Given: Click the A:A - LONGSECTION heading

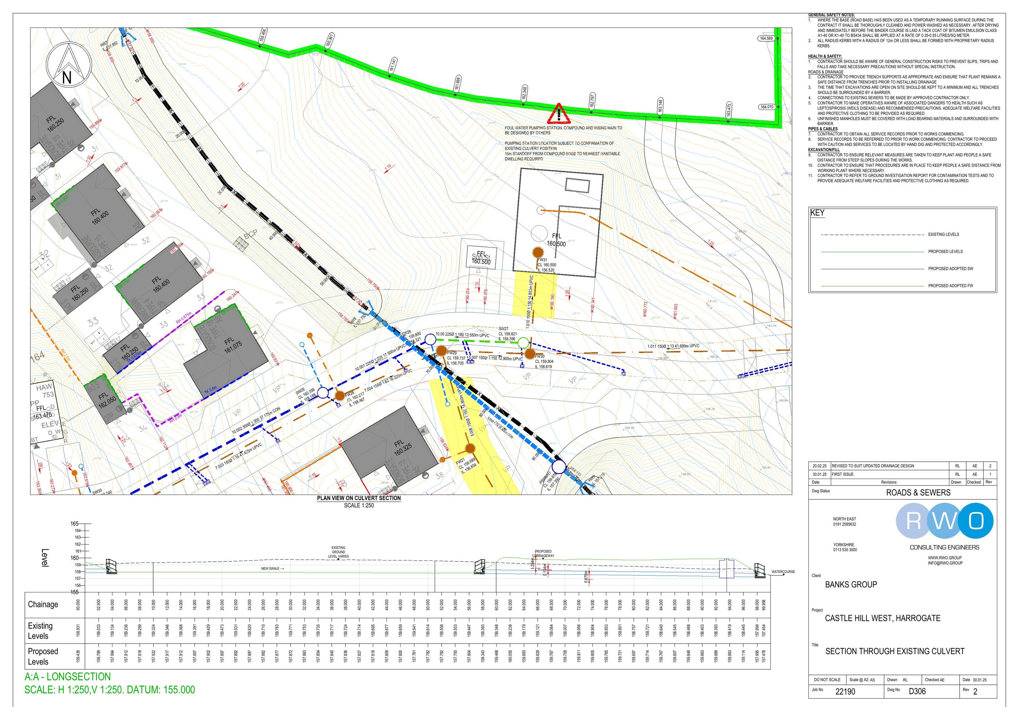Looking at the screenshot, I should (68, 677).
